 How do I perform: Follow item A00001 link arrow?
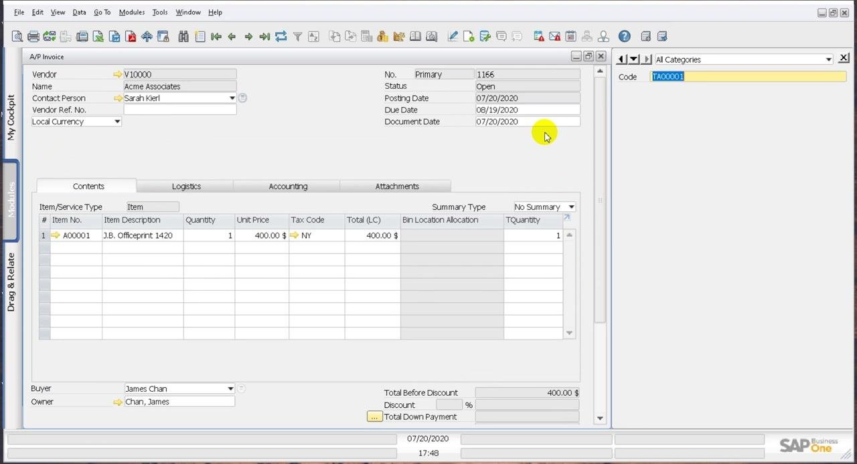[56, 235]
